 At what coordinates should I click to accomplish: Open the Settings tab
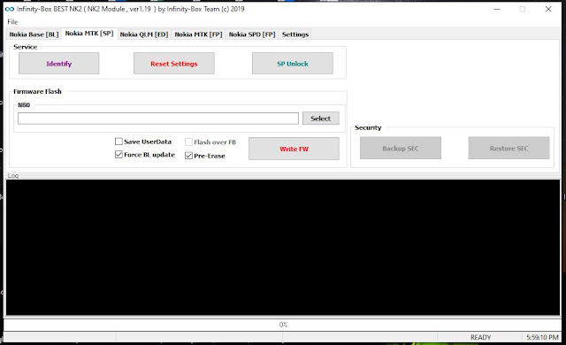pyautogui.click(x=295, y=34)
